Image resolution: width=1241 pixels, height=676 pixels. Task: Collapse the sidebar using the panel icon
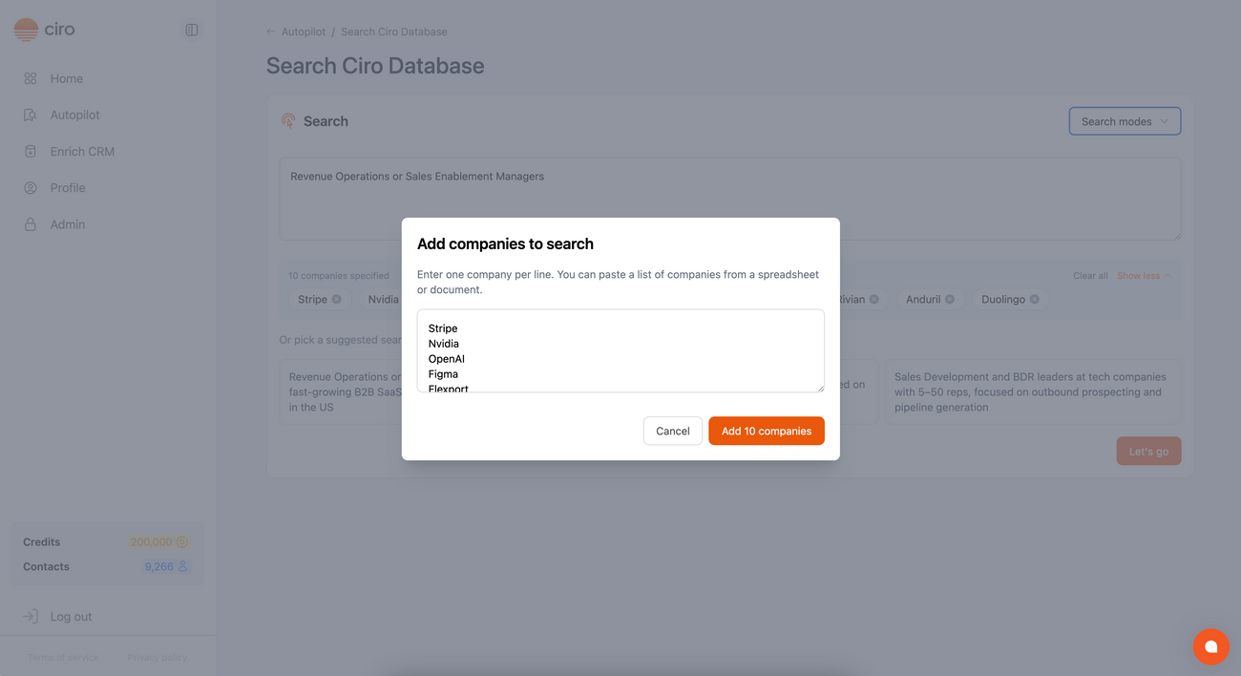click(x=191, y=30)
